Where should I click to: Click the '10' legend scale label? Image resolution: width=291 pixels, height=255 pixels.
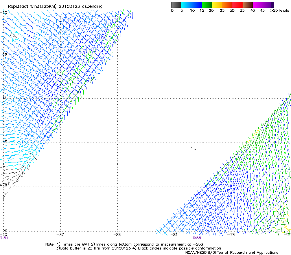tap(192, 11)
